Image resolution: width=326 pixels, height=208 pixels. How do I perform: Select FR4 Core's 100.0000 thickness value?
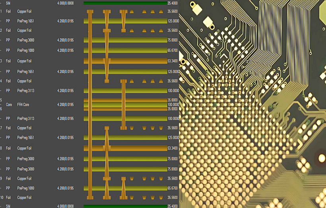(173, 105)
